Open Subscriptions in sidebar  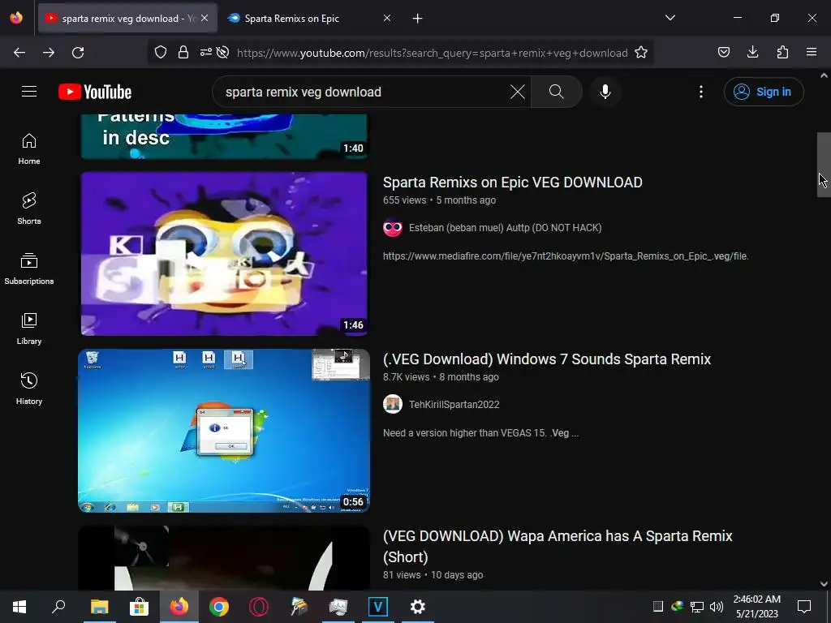(29, 269)
